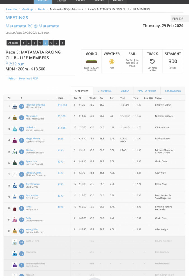
Task: Open Chloe's Comet horse link
Action: click(34, 173)
